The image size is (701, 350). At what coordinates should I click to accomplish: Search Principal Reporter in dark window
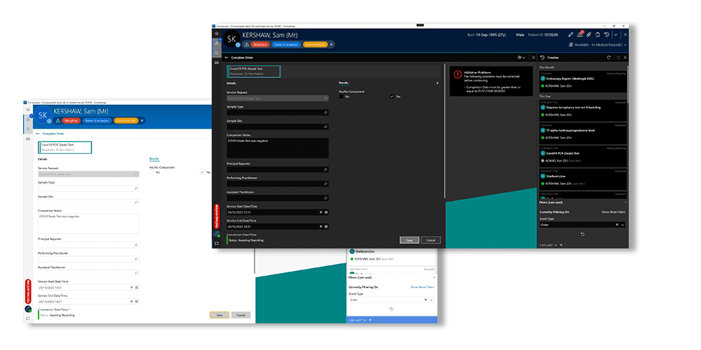pyautogui.click(x=325, y=169)
